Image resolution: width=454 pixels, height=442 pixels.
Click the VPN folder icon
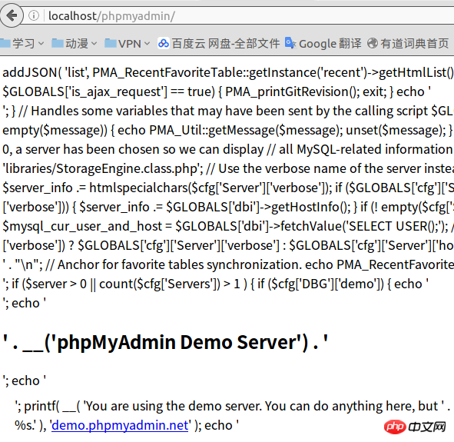(111, 44)
